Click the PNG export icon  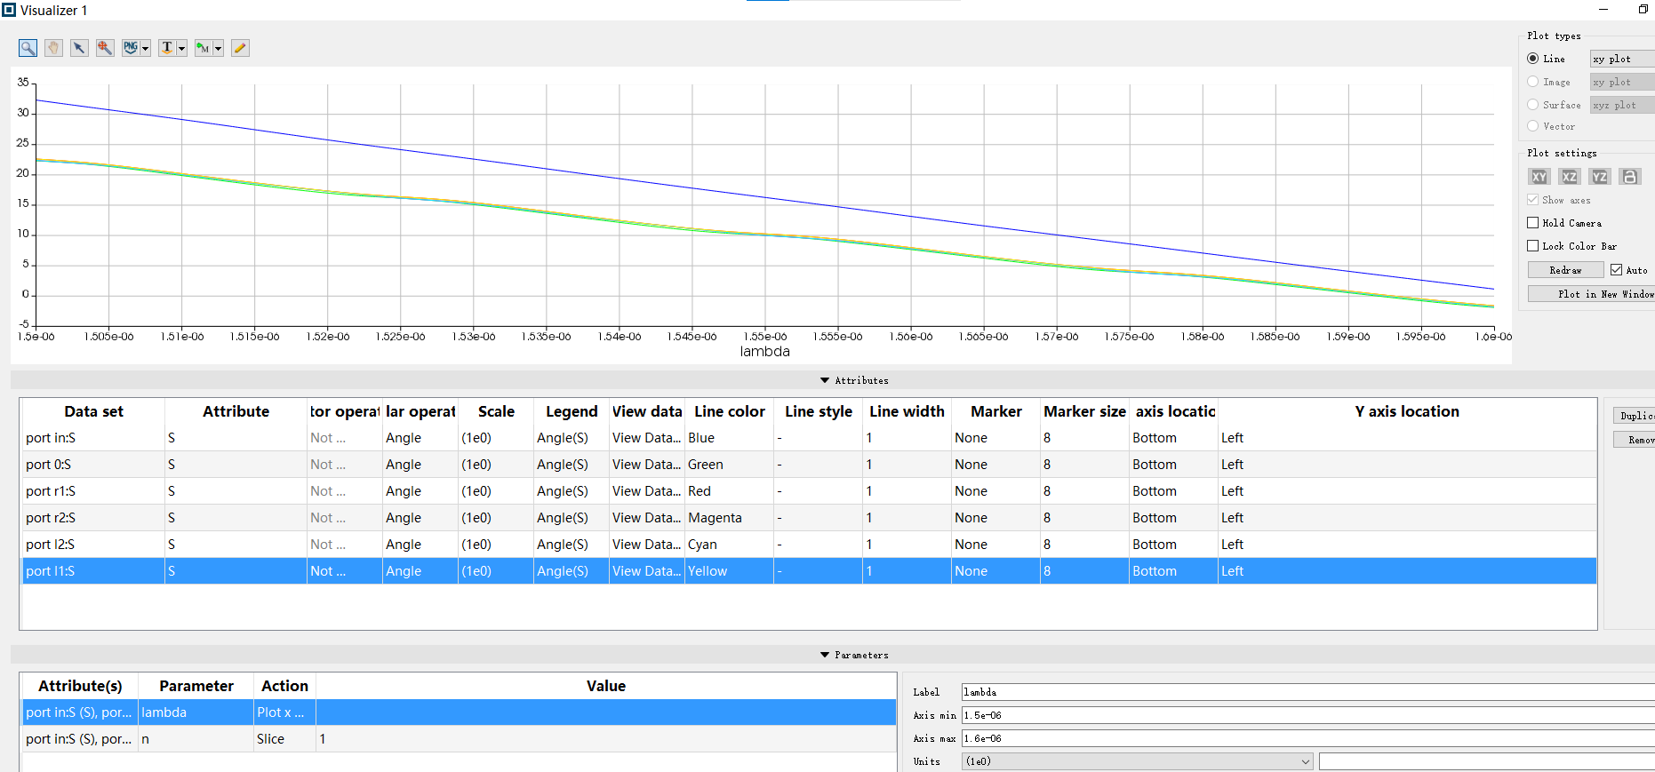point(131,48)
